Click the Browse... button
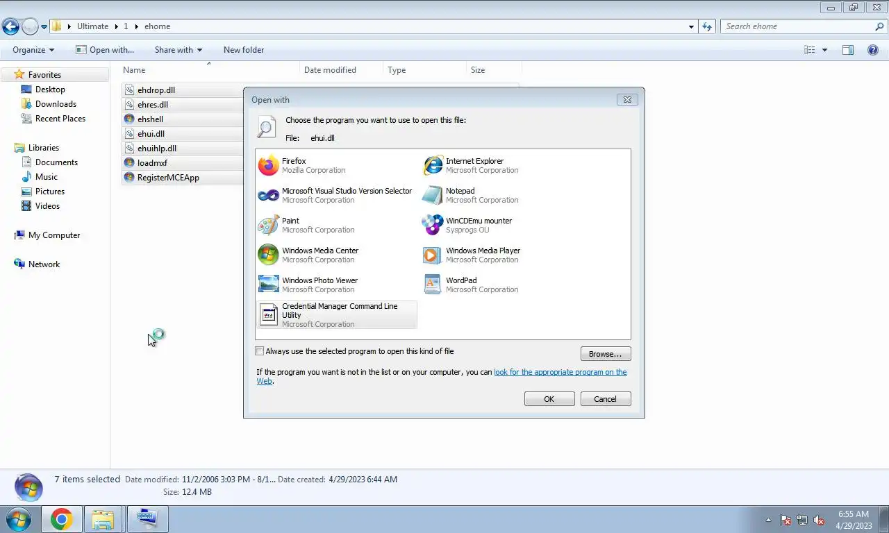The width and height of the screenshot is (889, 533). (606, 354)
